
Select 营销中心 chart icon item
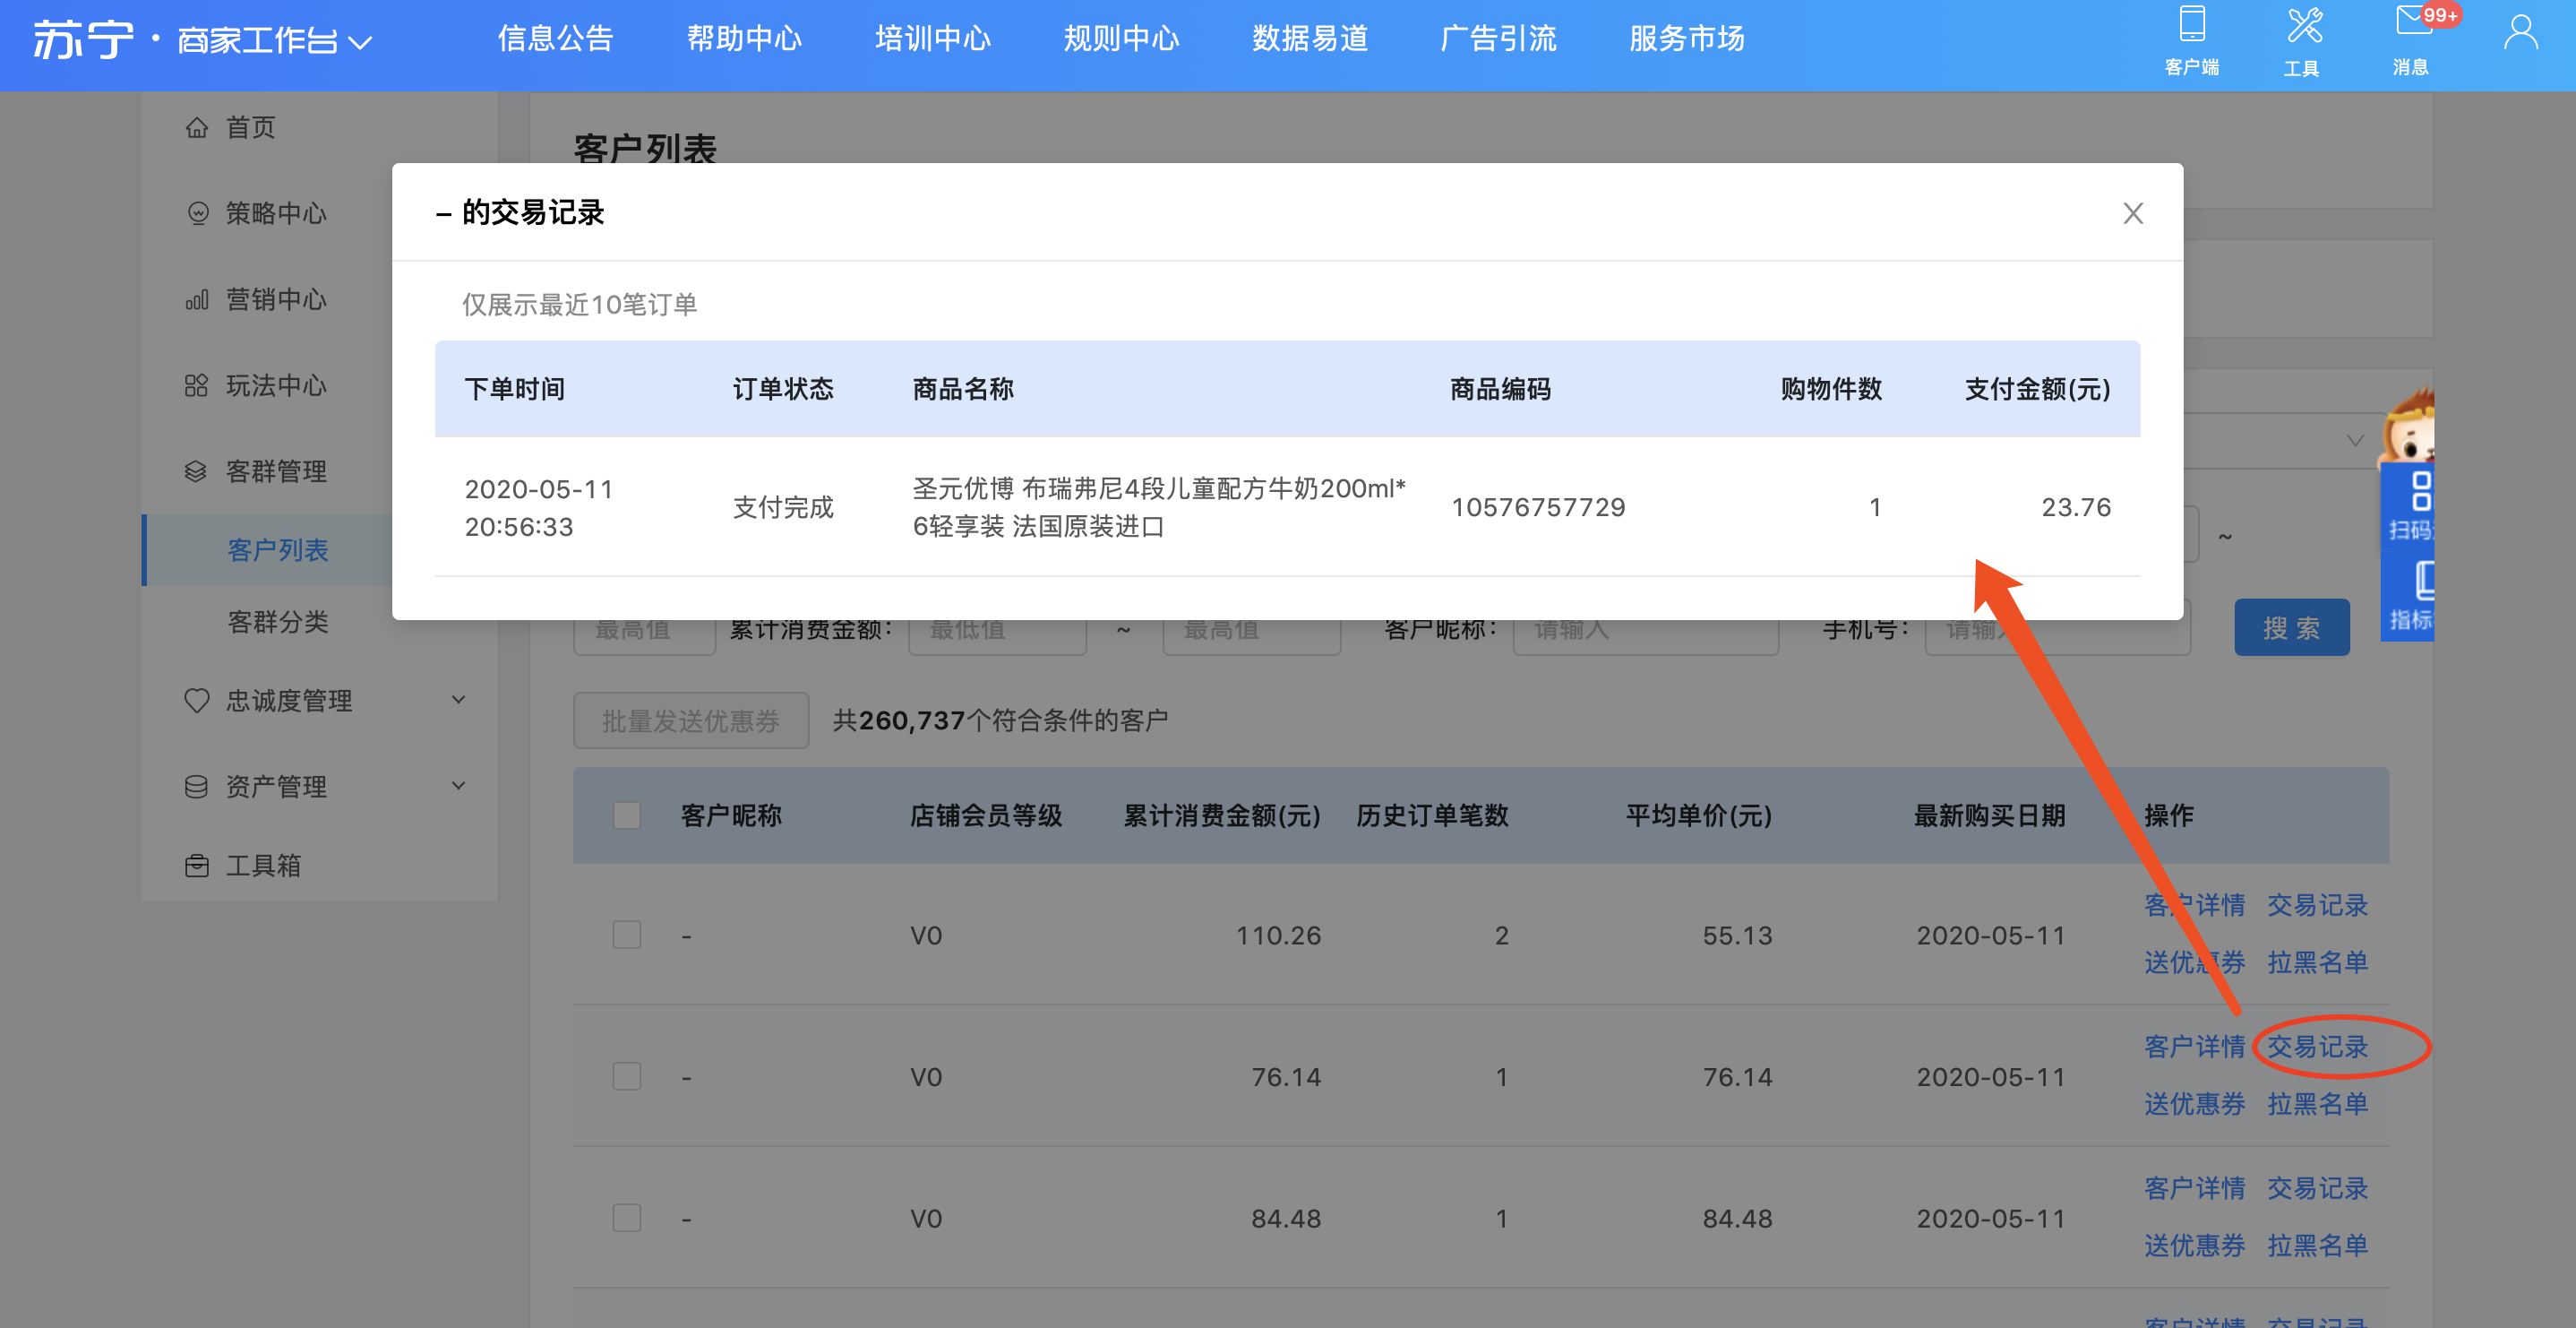197,300
